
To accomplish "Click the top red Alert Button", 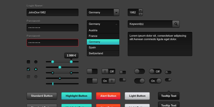I will 108,96.
